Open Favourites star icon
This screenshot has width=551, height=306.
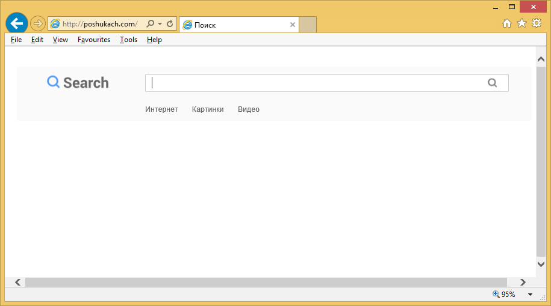(521, 23)
